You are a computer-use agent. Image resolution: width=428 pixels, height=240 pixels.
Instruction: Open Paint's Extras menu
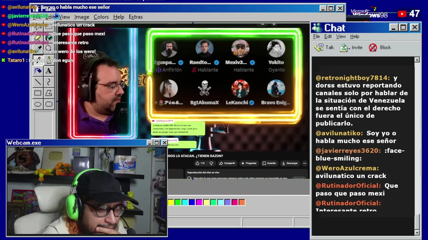pyautogui.click(x=135, y=17)
